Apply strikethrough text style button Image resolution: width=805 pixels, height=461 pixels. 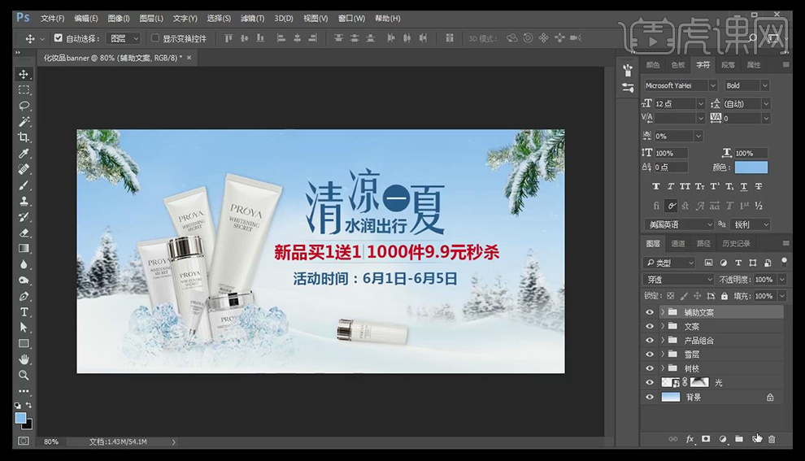tap(759, 186)
